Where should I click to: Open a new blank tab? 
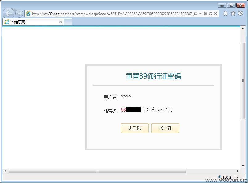pos(68,22)
